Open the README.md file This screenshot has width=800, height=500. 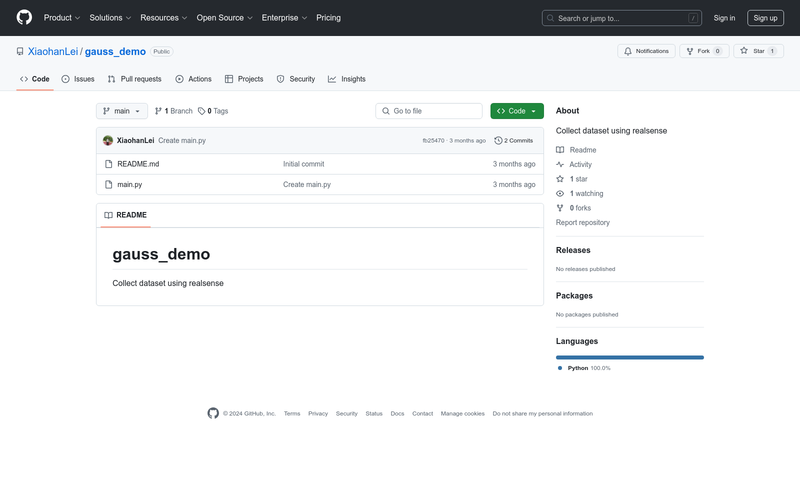point(138,164)
